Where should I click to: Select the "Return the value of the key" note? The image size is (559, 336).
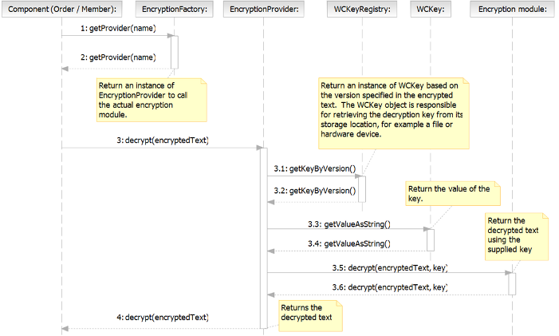click(451, 194)
